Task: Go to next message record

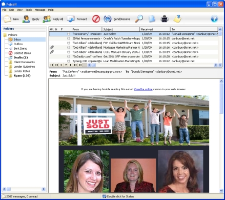Action: (70, 65)
